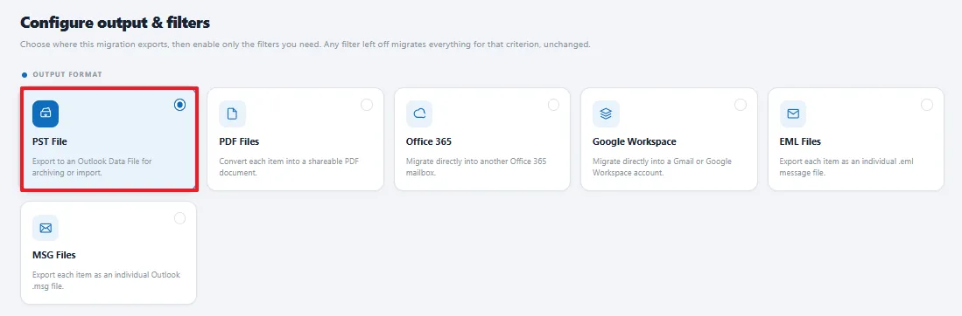Click the OUTPUT FORMAT section label

tap(67, 74)
